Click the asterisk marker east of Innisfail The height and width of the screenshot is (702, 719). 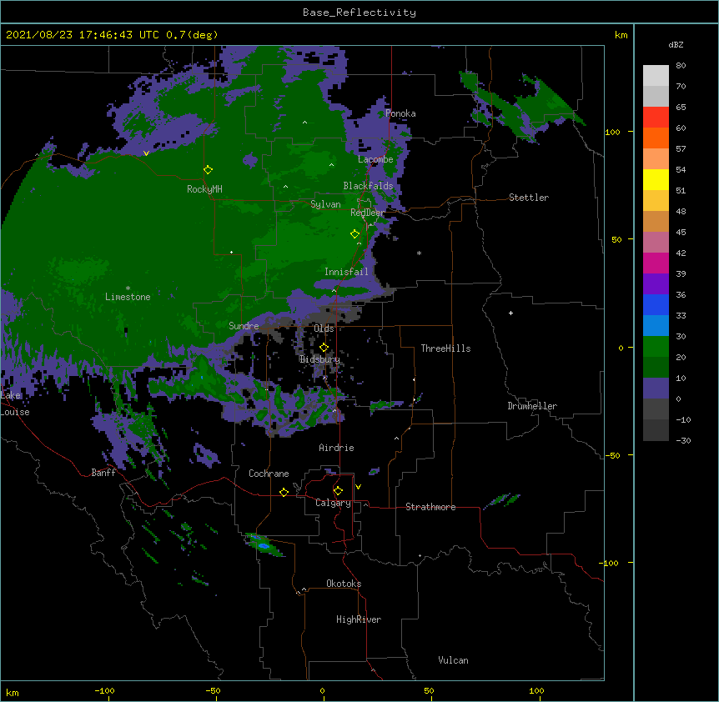pyautogui.click(x=419, y=253)
